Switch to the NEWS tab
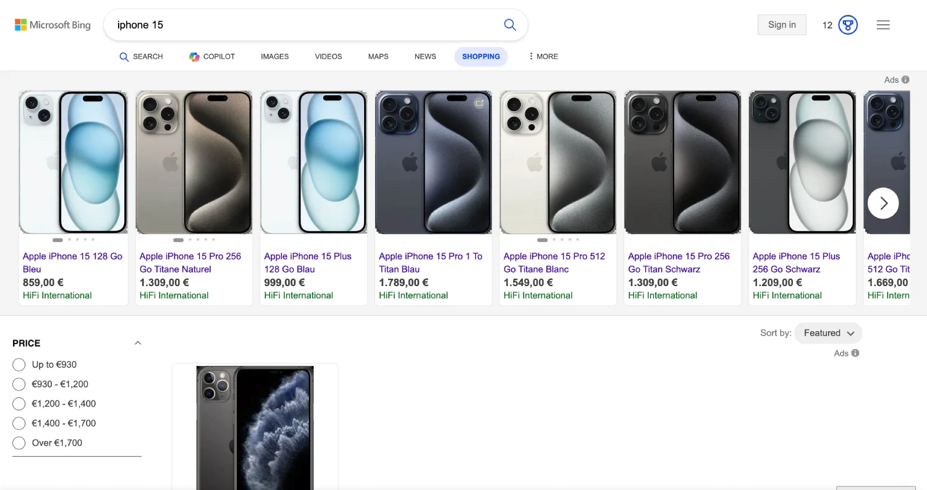Screen dimensions: 927x490 (425, 56)
